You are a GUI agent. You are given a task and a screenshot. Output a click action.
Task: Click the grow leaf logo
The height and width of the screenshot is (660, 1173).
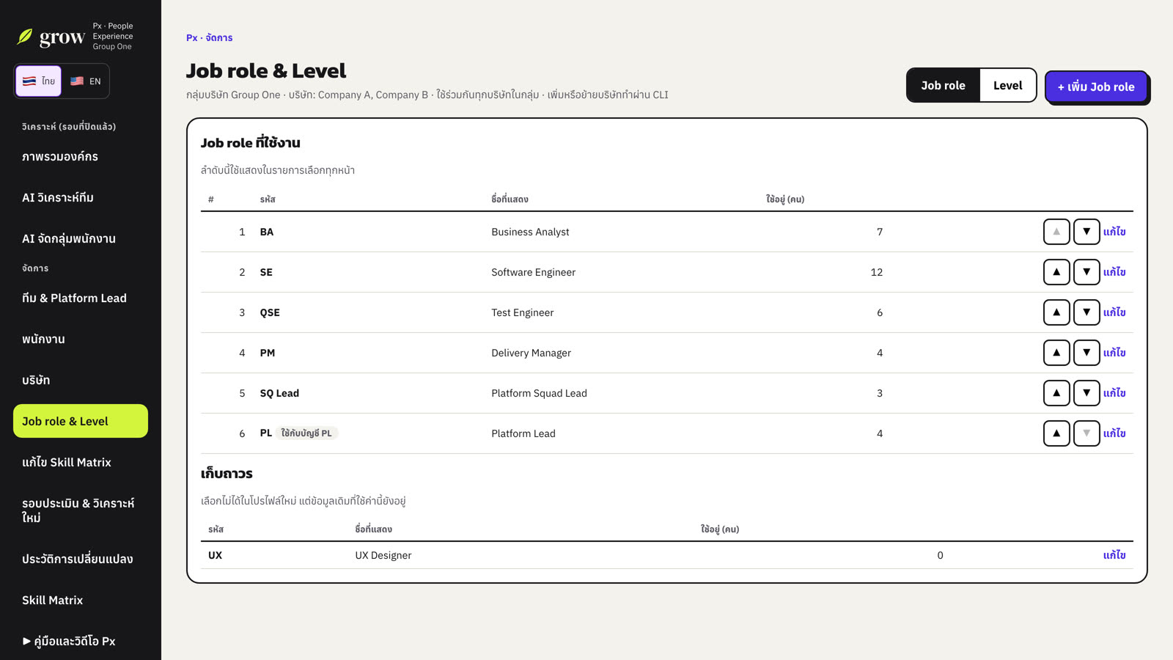point(25,37)
